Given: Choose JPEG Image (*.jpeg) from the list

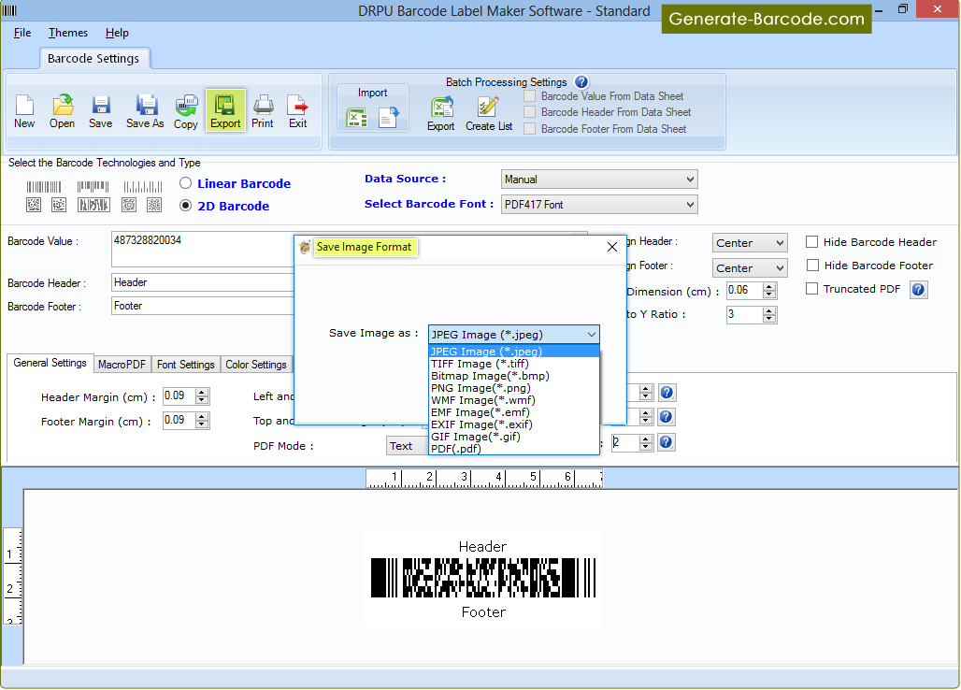Looking at the screenshot, I should [x=513, y=352].
